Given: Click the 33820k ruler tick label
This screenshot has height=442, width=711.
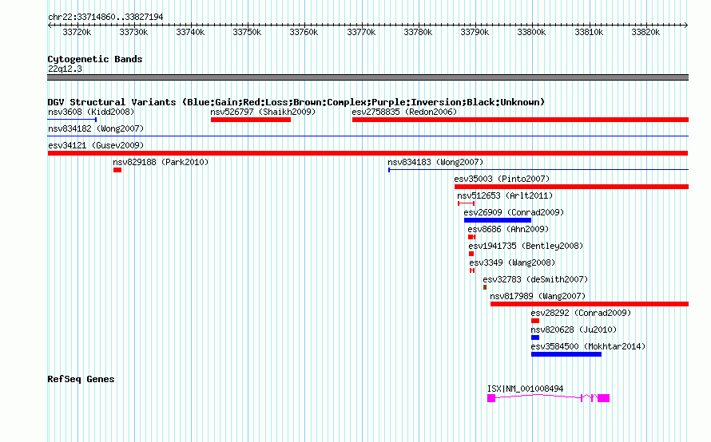Looking at the screenshot, I should (x=645, y=32).
